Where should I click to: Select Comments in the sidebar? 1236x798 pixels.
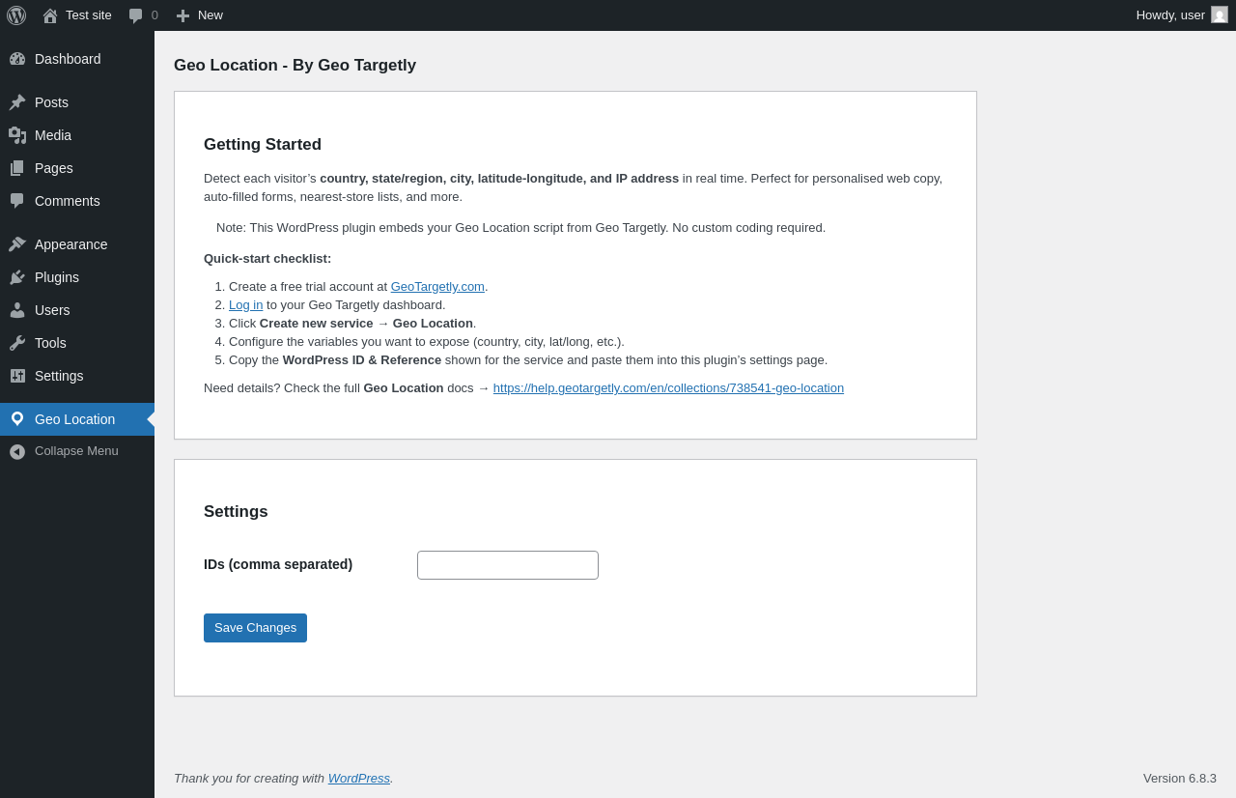77,201
